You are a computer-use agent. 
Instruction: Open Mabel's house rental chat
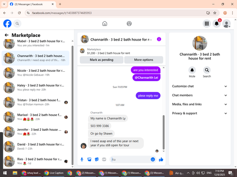36,43
